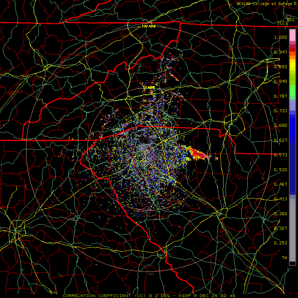This screenshot has height=298, width=298.
Task: Click the [CC] label above the color bar
Action: 283,23
